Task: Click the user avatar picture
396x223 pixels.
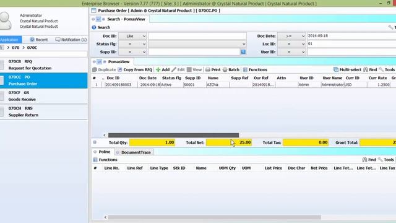Action: [x=6, y=20]
